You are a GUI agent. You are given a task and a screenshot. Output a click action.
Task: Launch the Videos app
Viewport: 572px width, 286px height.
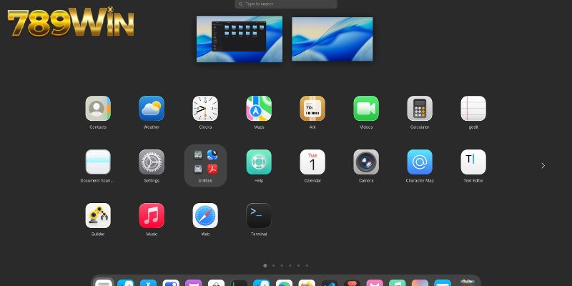click(366, 109)
